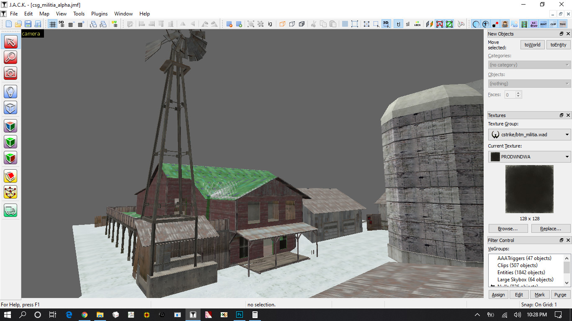Image resolution: width=572 pixels, height=321 pixels.
Task: Click the Mark visgroup button
Action: coord(540,295)
